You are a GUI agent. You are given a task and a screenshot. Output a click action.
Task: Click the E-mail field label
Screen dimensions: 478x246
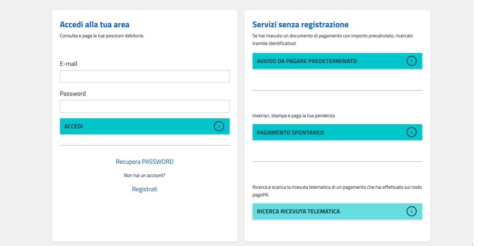coord(68,64)
